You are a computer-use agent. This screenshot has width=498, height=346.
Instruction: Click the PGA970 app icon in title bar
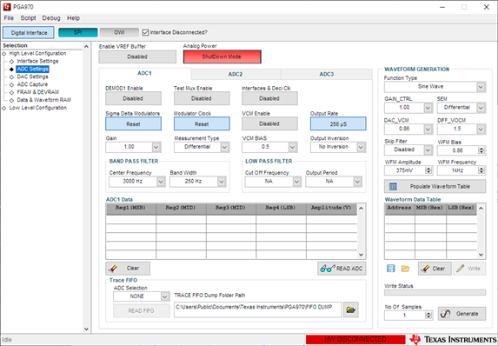click(6, 7)
